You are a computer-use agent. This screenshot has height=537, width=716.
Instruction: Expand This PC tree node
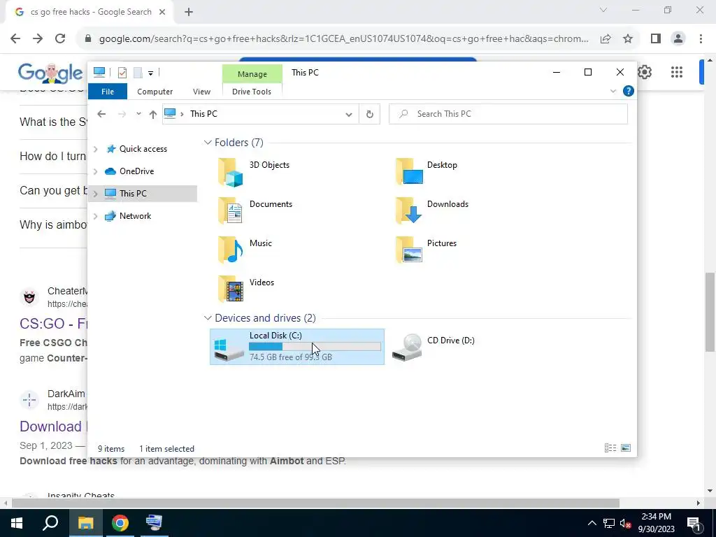point(95,194)
